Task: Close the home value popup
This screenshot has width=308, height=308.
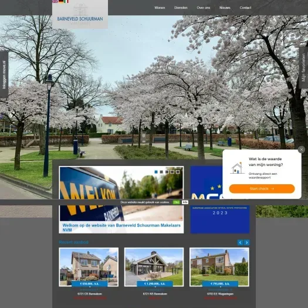Action: pyautogui.click(x=302, y=150)
